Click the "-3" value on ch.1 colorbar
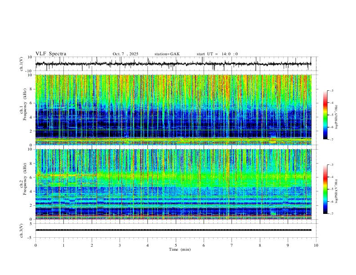 [331, 90]
